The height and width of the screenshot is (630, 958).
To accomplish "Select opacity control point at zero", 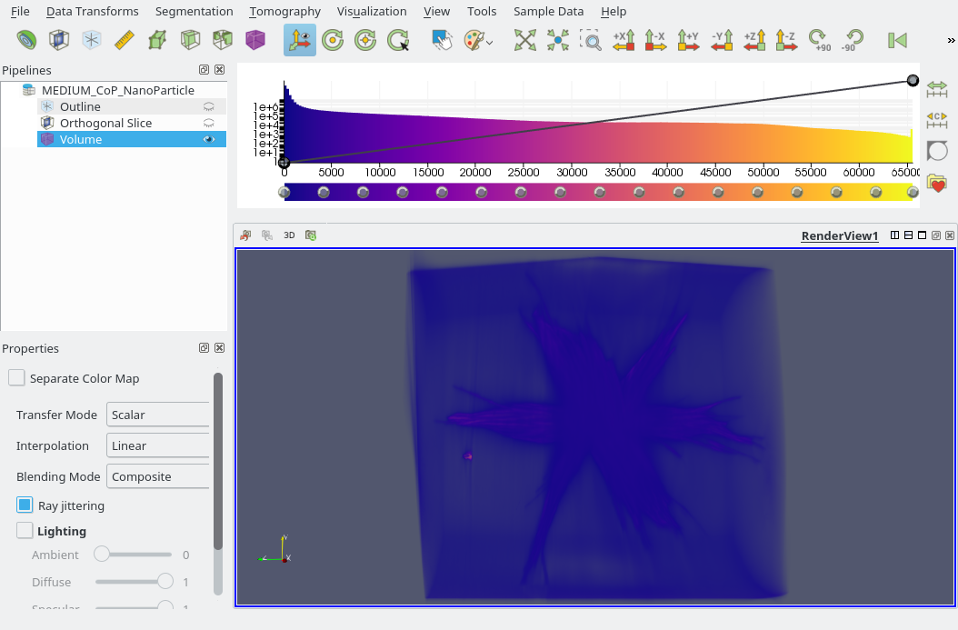I will (x=284, y=163).
